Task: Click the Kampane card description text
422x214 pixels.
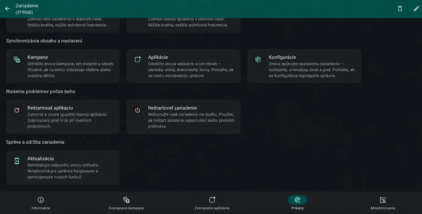Action: click(71, 70)
